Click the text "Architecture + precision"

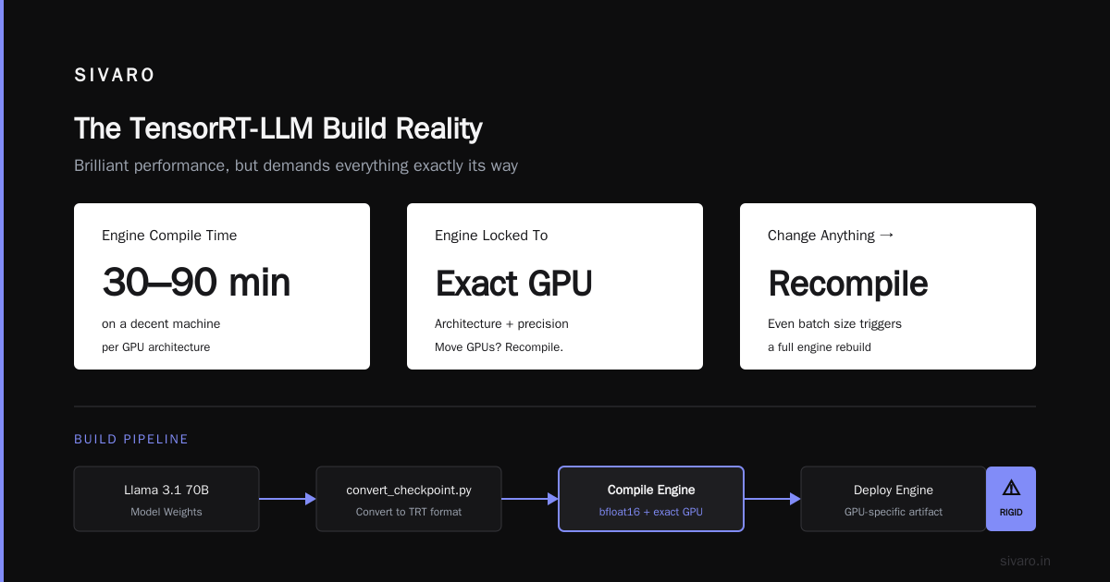pyautogui.click(x=501, y=324)
